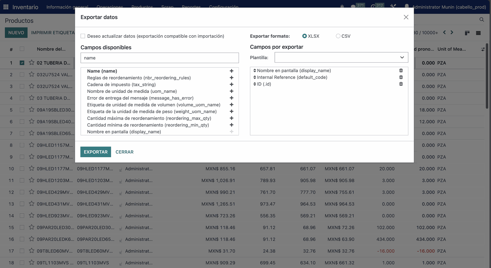Select the XLSX export format
Image resolution: width=491 pixels, height=268 pixels.
[x=304, y=36]
